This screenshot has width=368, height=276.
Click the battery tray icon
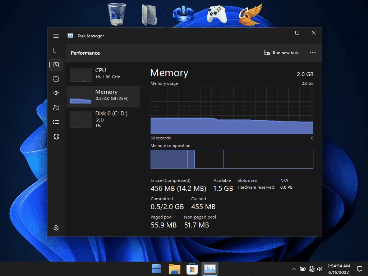[303, 269]
